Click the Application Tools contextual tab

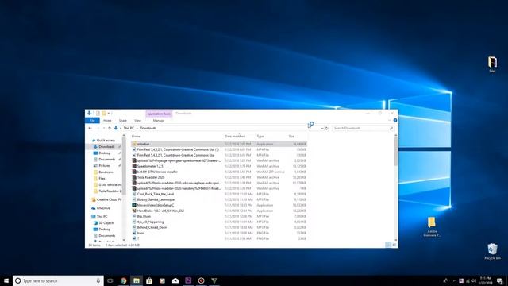(x=159, y=114)
